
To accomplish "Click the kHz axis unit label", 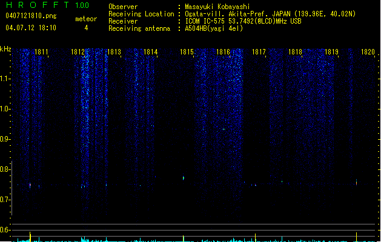I will [5, 49].
